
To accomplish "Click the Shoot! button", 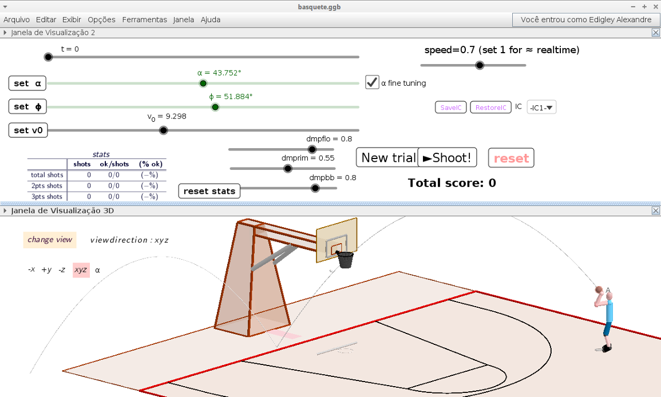I will coord(448,157).
